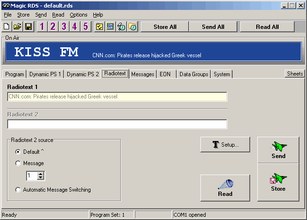Open the Send menu
307x220 pixels.
coord(41,15)
